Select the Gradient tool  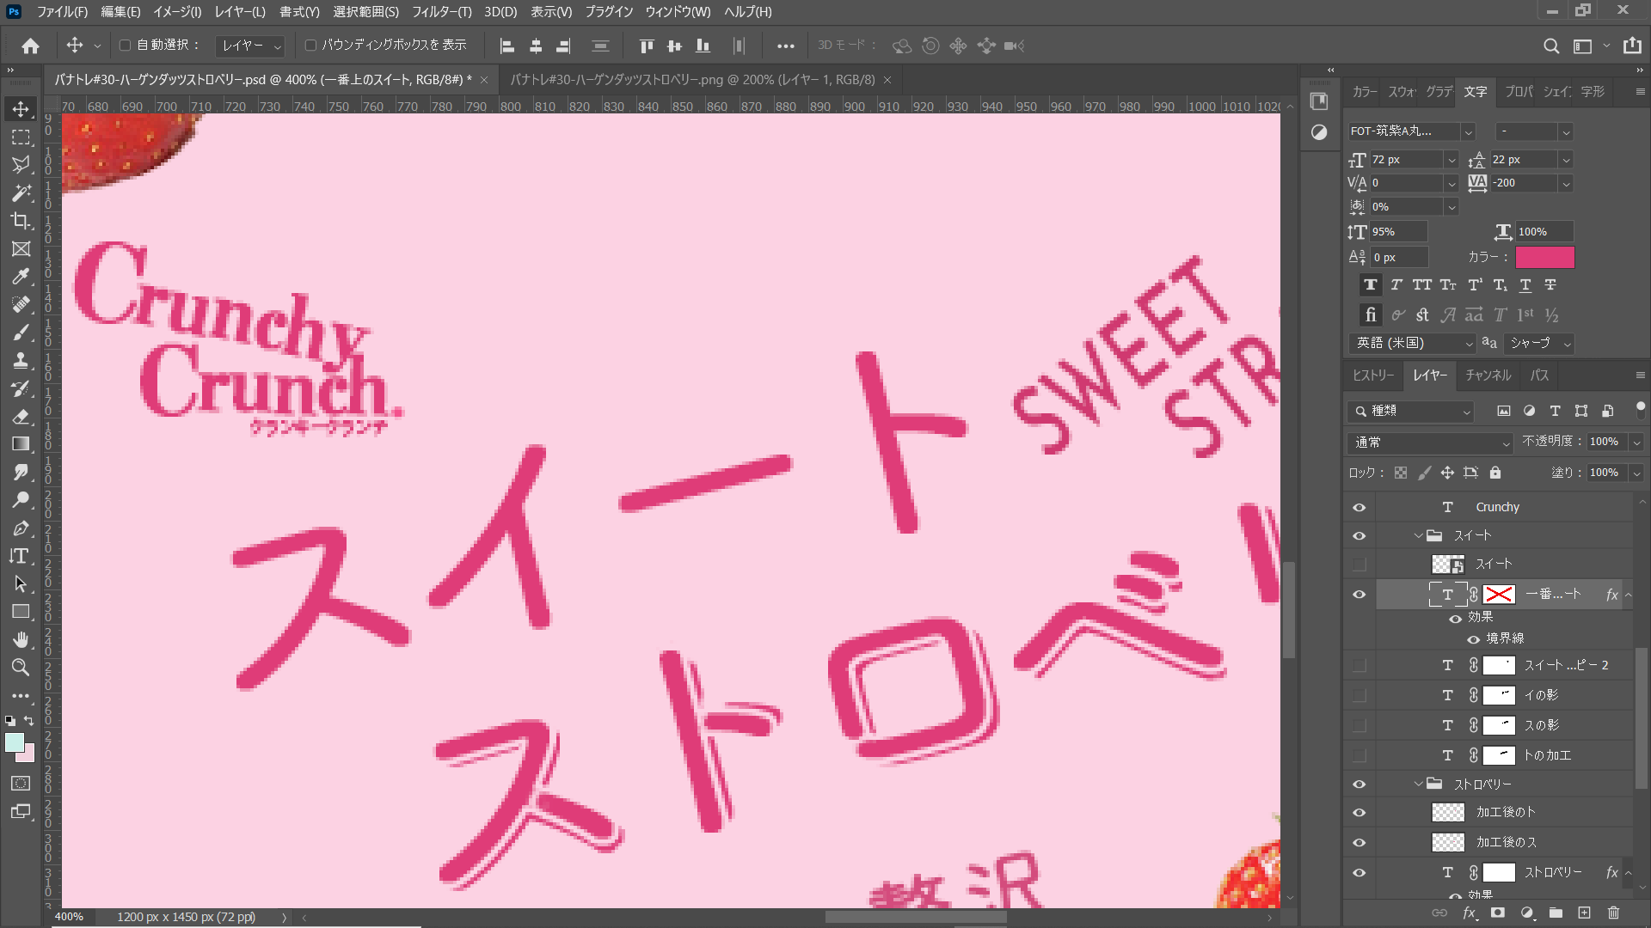[x=21, y=444]
